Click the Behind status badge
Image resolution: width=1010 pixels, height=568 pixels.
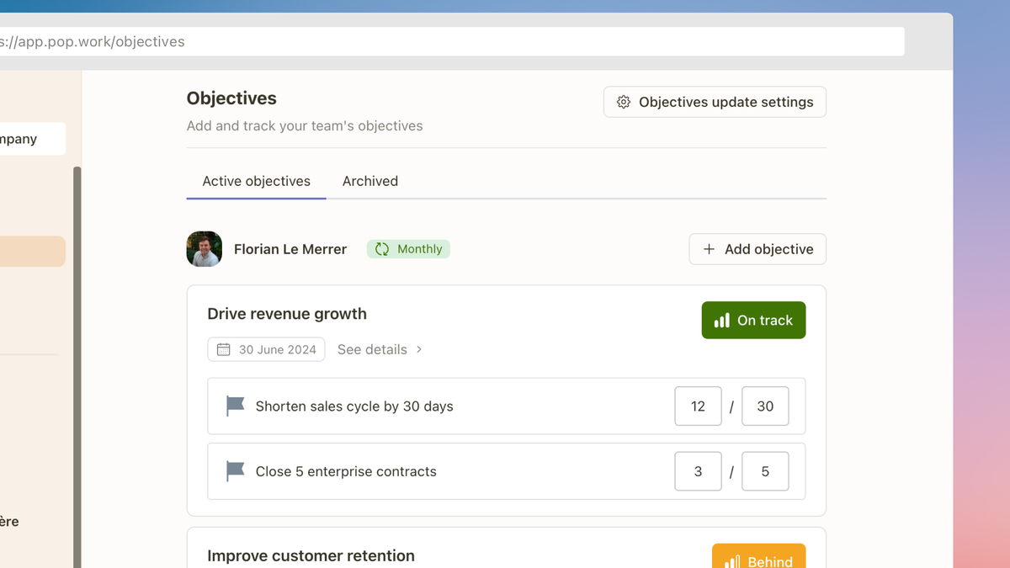(758, 558)
